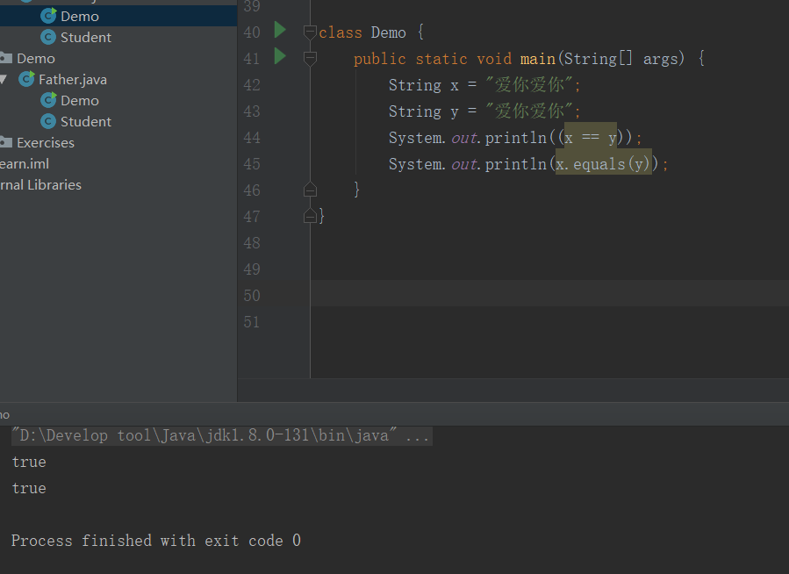Click the fold end marker on line 47
Image resolution: width=789 pixels, height=574 pixels.
click(310, 216)
